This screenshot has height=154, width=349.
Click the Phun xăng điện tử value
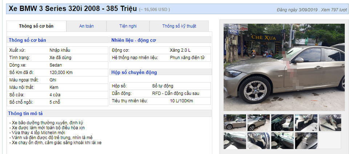(x=187, y=58)
